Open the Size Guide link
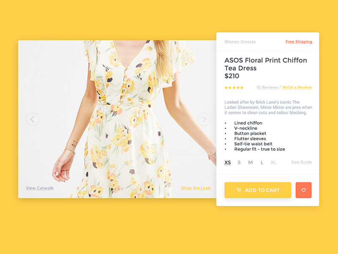338x254 pixels. tap(301, 162)
